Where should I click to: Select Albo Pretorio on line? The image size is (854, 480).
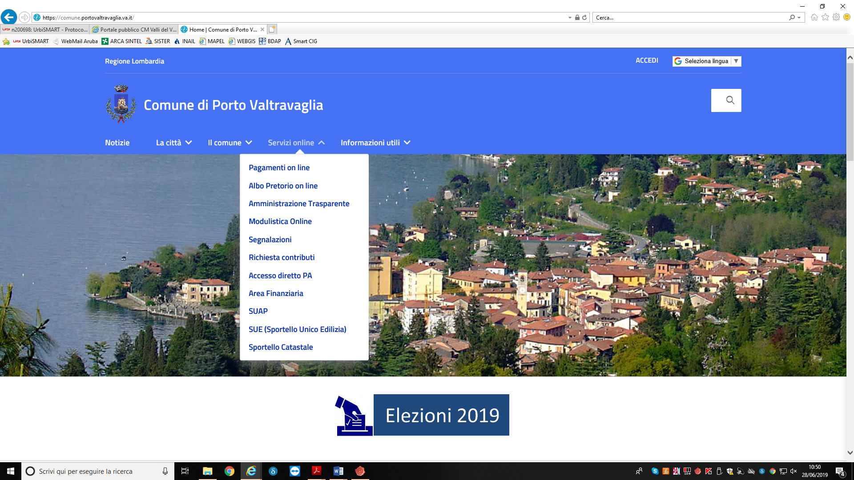click(283, 186)
